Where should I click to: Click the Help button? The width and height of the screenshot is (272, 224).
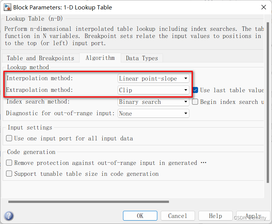[215, 216]
